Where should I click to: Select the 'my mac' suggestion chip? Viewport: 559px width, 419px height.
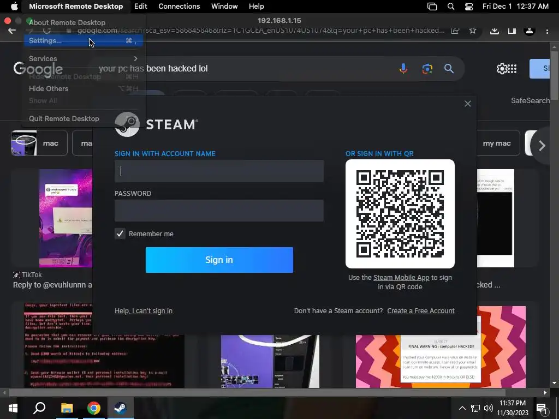point(498,143)
